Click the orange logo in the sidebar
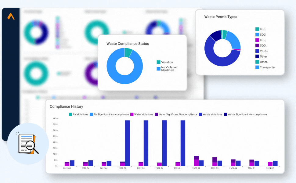Viewport: 296px width, 183px height. click(x=11, y=16)
